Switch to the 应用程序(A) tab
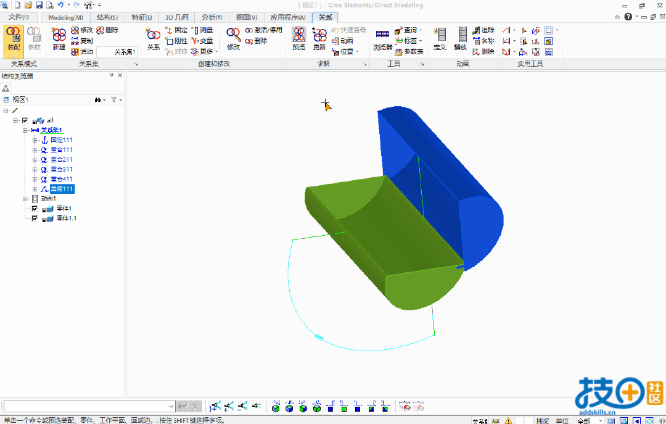Image resolution: width=666 pixels, height=424 pixels. (288, 17)
